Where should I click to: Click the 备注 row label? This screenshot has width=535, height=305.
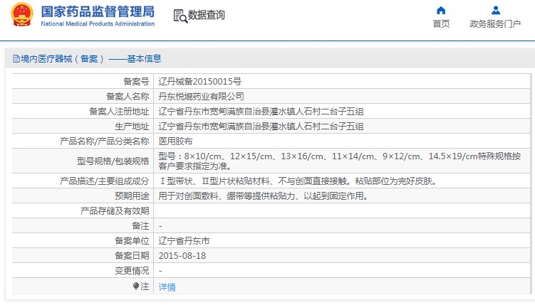140,226
